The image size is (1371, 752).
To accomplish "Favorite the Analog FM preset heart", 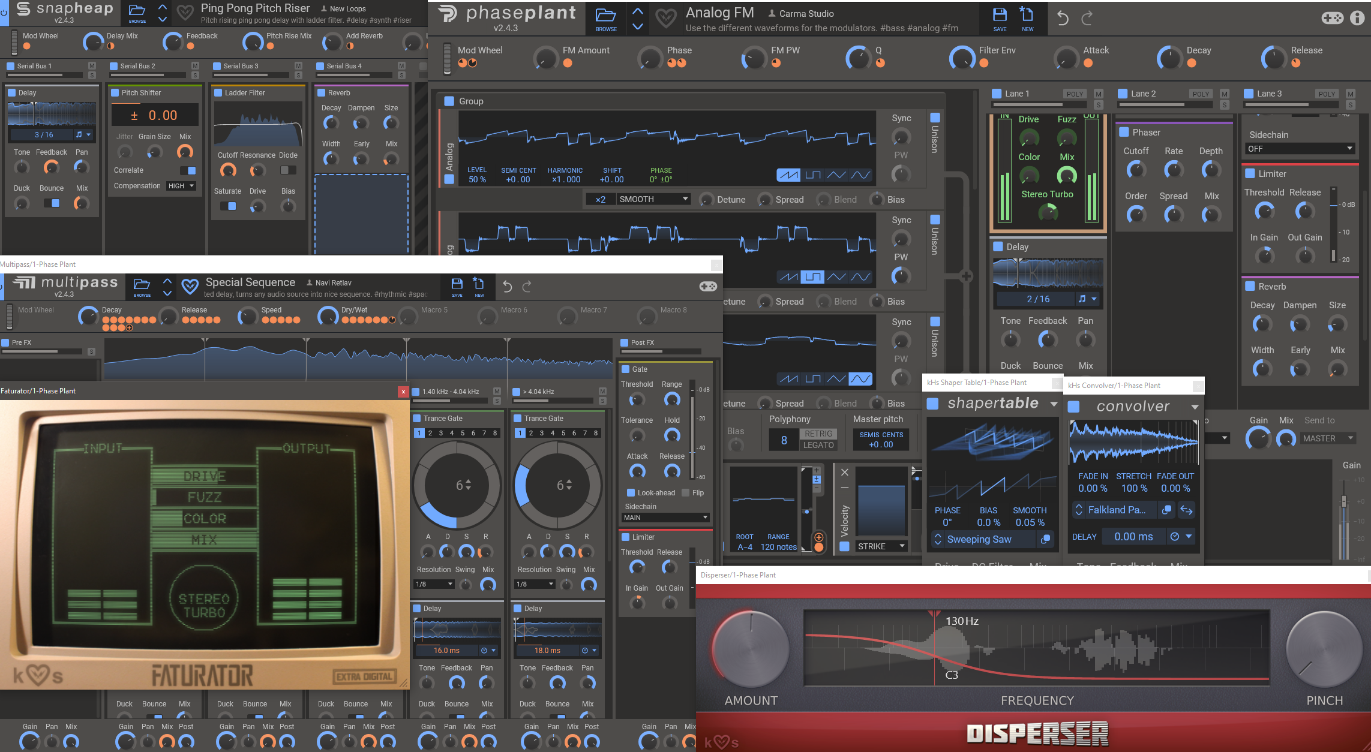I will coord(665,19).
